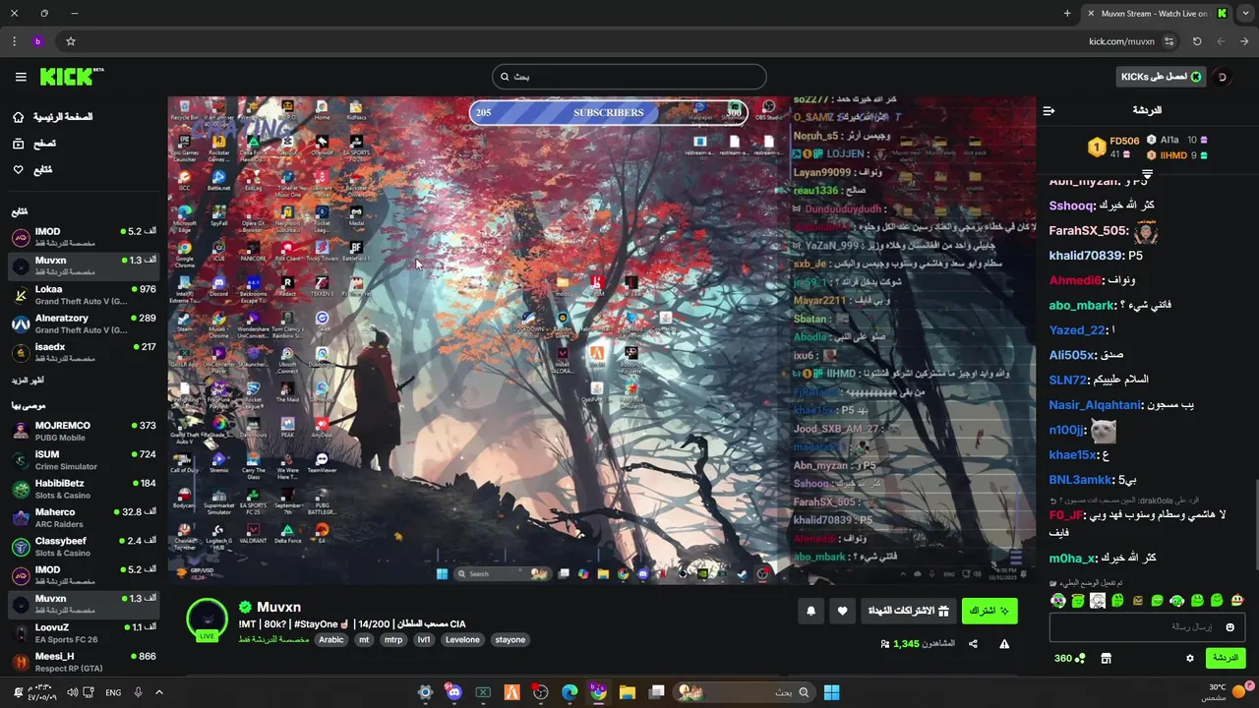Select the mtrp tag
The image size is (1259, 708).
[x=393, y=640]
